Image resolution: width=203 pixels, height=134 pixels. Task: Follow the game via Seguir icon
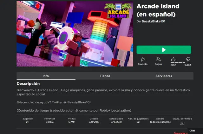(159, 59)
